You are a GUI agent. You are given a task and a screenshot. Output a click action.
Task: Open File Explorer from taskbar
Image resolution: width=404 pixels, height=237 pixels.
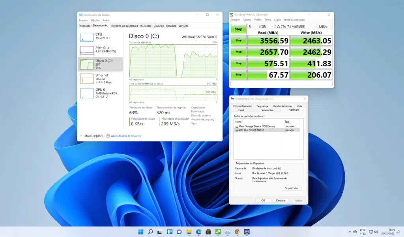click(188, 232)
